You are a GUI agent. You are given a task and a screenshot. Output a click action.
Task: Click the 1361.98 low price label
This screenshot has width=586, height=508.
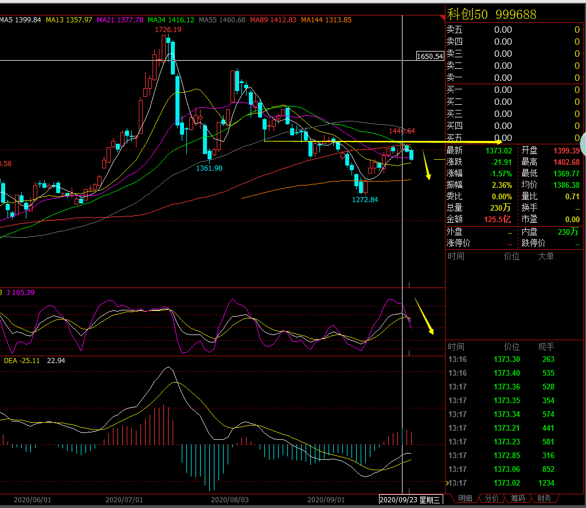[x=209, y=168]
